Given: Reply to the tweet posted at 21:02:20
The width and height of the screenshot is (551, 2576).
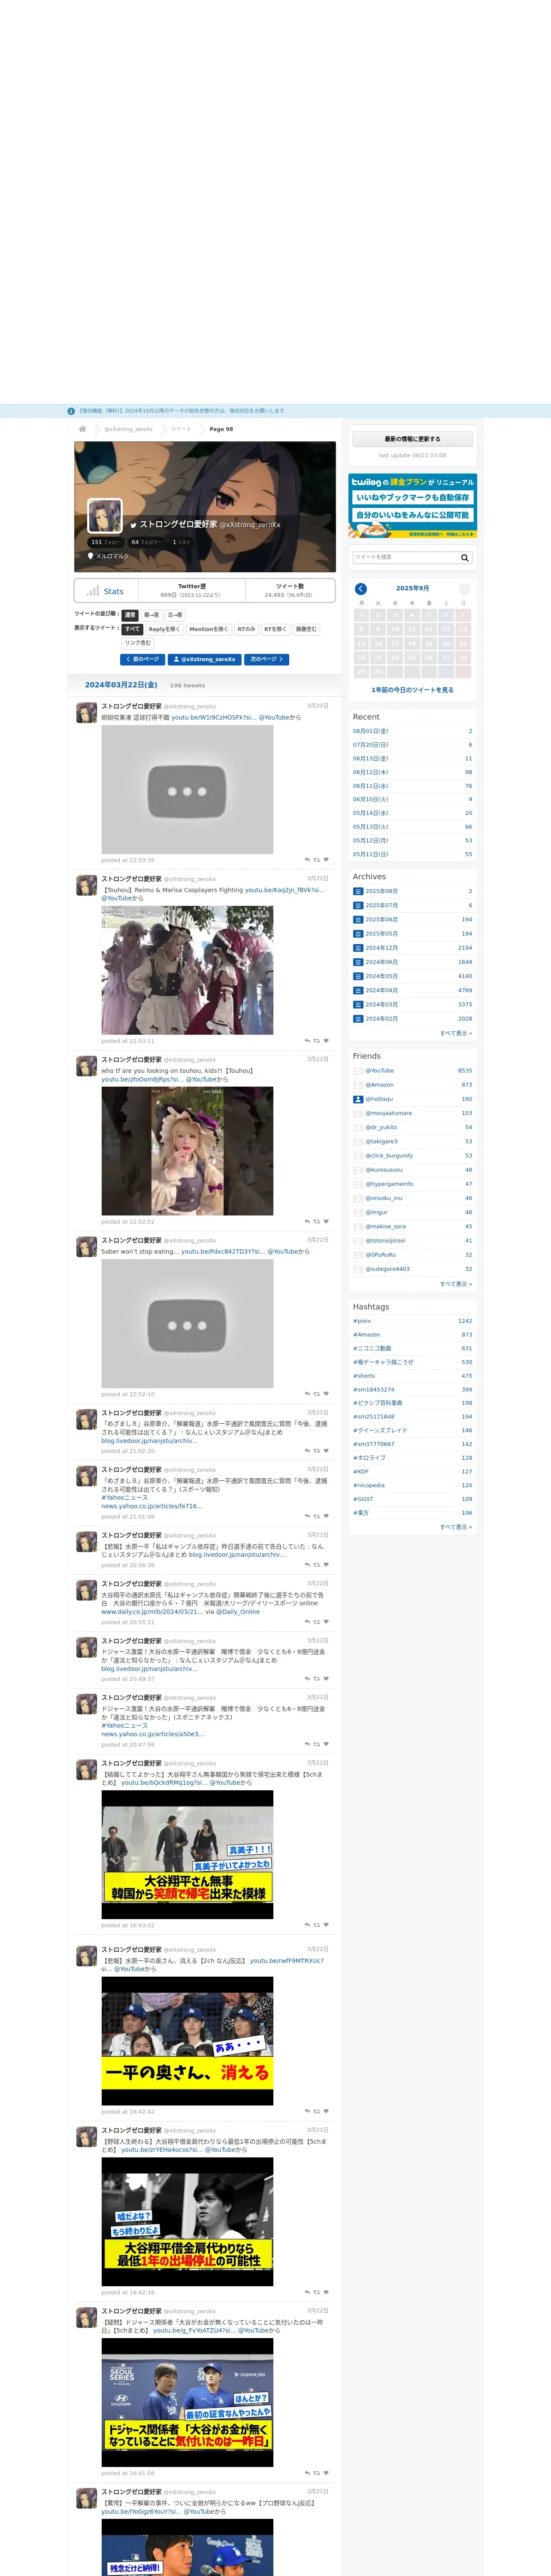Looking at the screenshot, I should [x=307, y=1451].
